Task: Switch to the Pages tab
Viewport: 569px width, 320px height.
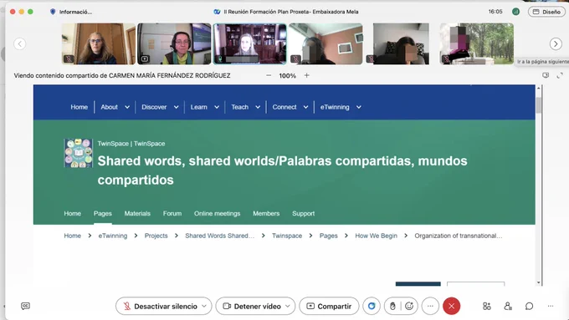Action: [x=103, y=213]
